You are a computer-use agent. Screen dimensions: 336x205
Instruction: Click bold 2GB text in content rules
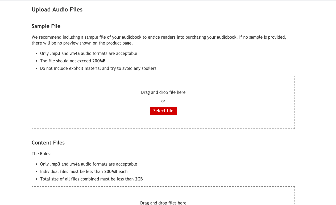tap(139, 179)
